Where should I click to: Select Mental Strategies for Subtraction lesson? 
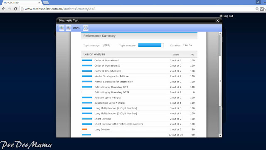click(113, 82)
